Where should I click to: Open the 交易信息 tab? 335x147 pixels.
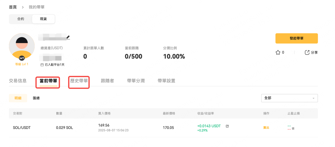(x=18, y=81)
